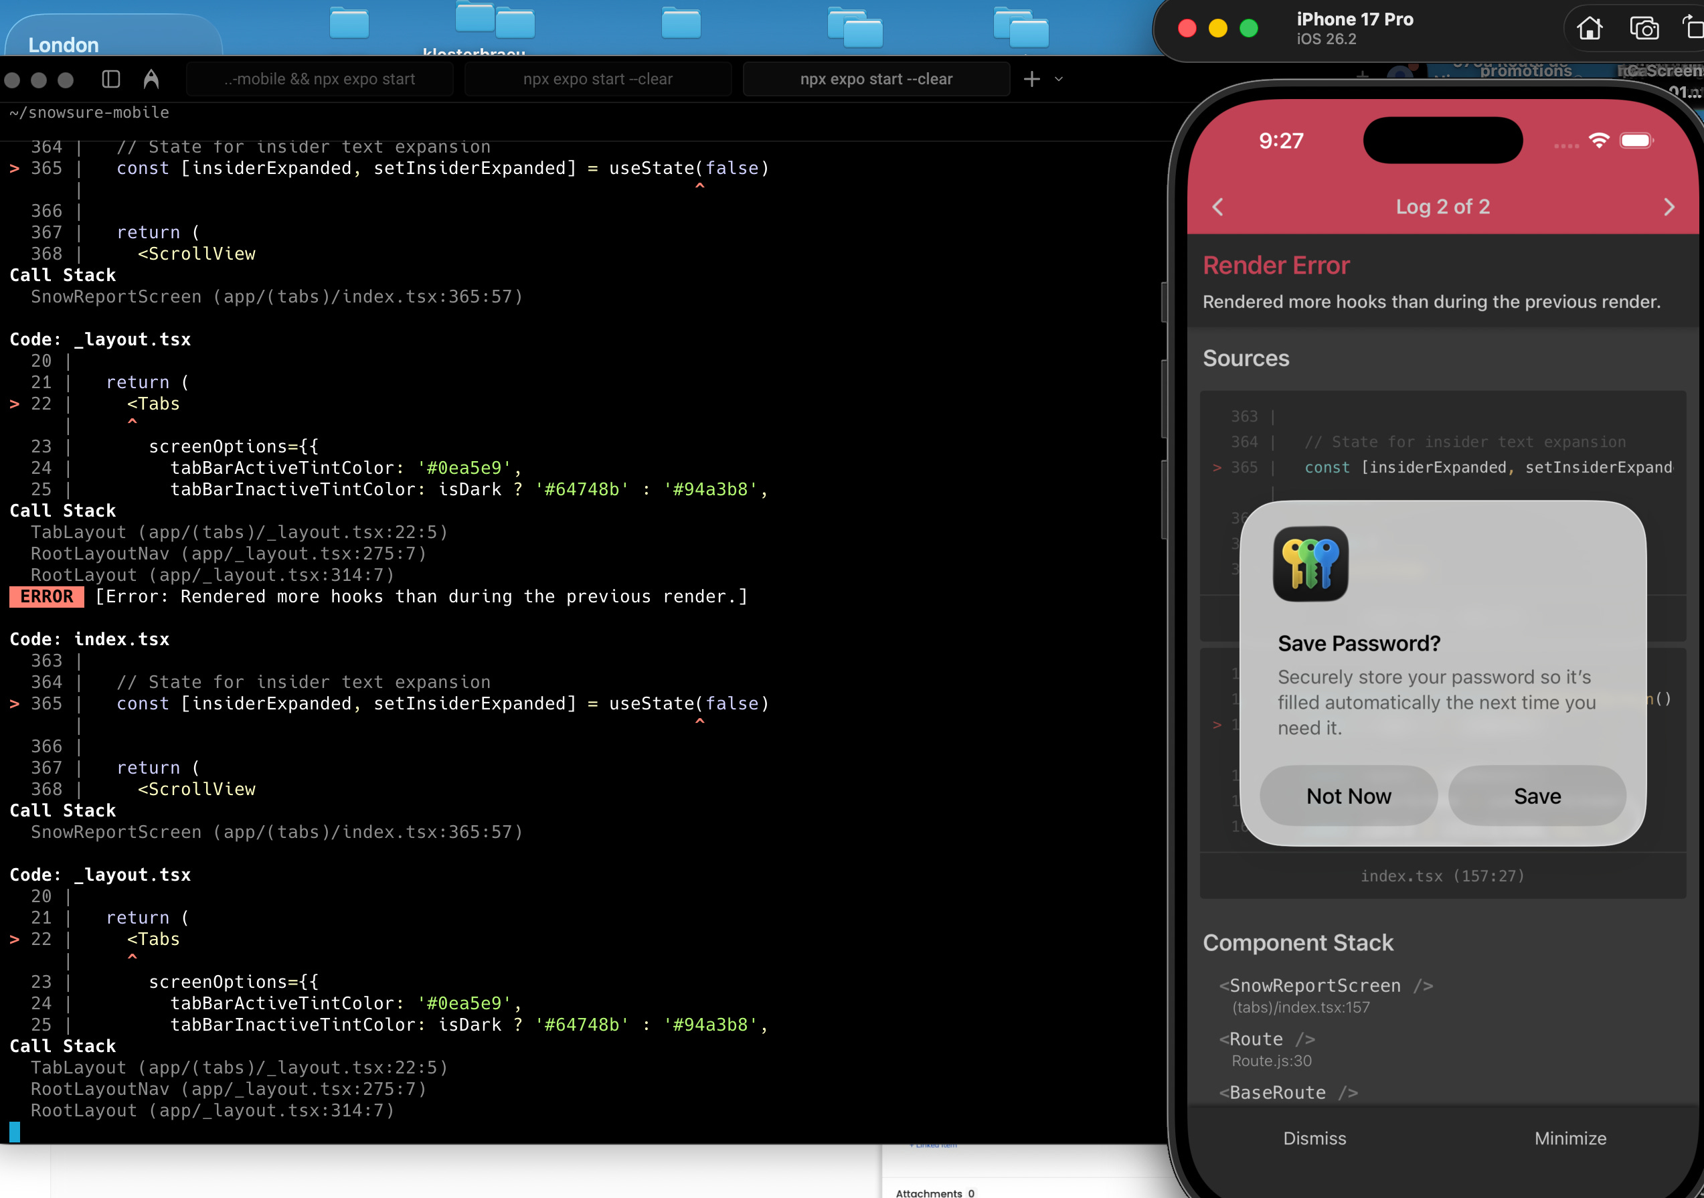Tap Dismiss on the error overlay

1314,1138
